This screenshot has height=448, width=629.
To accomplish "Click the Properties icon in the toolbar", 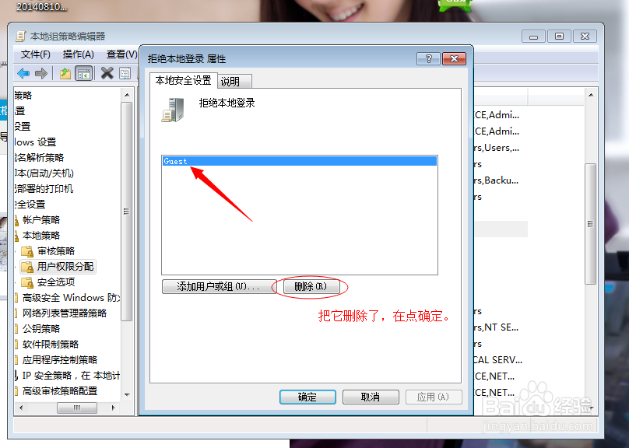I will [126, 73].
